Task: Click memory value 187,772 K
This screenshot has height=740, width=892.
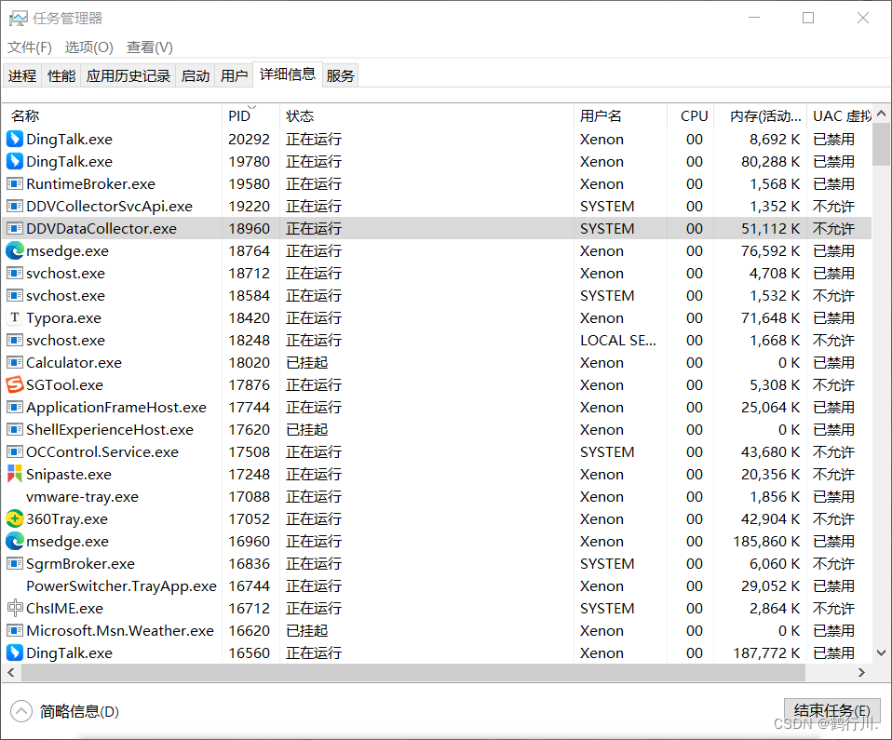Action: (x=766, y=653)
